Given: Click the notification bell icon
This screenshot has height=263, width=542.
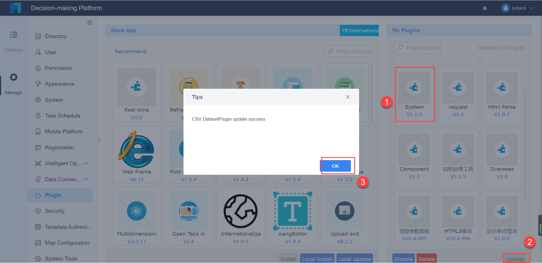Looking at the screenshot, I should [485, 8].
